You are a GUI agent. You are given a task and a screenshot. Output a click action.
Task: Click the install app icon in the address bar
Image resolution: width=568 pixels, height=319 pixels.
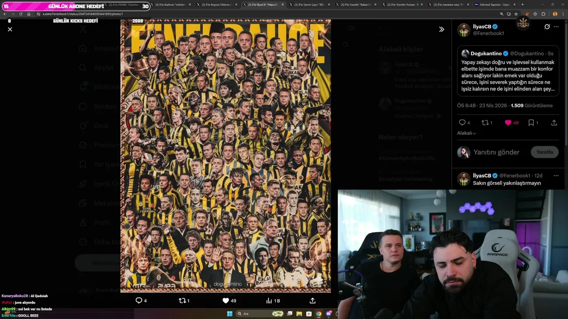point(509,14)
